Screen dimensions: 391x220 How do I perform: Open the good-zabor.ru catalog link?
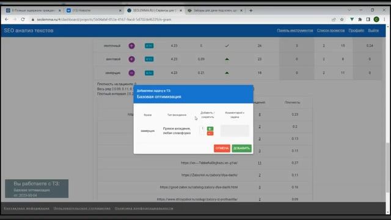point(199,187)
